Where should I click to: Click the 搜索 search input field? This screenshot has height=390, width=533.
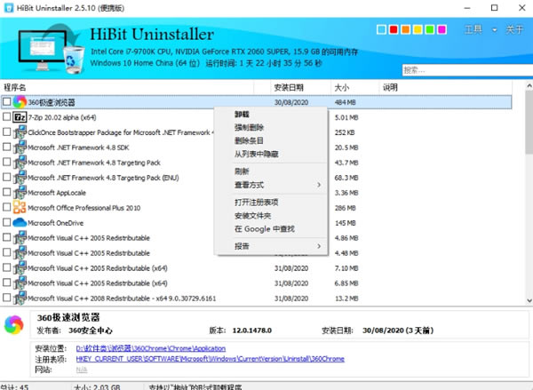click(x=462, y=70)
